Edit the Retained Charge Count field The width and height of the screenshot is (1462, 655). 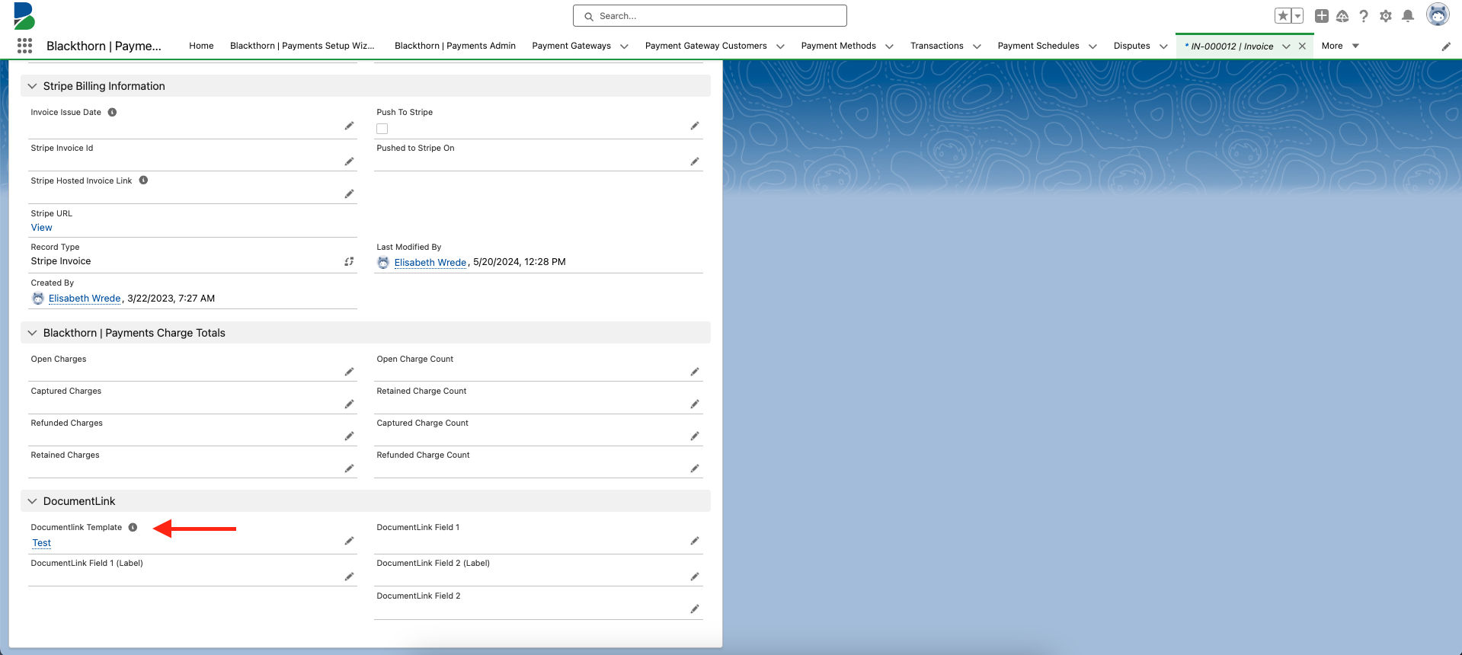(x=695, y=404)
